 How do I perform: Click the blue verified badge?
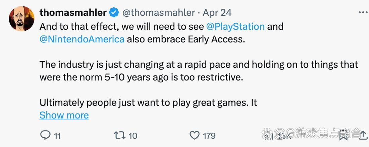(x=114, y=13)
